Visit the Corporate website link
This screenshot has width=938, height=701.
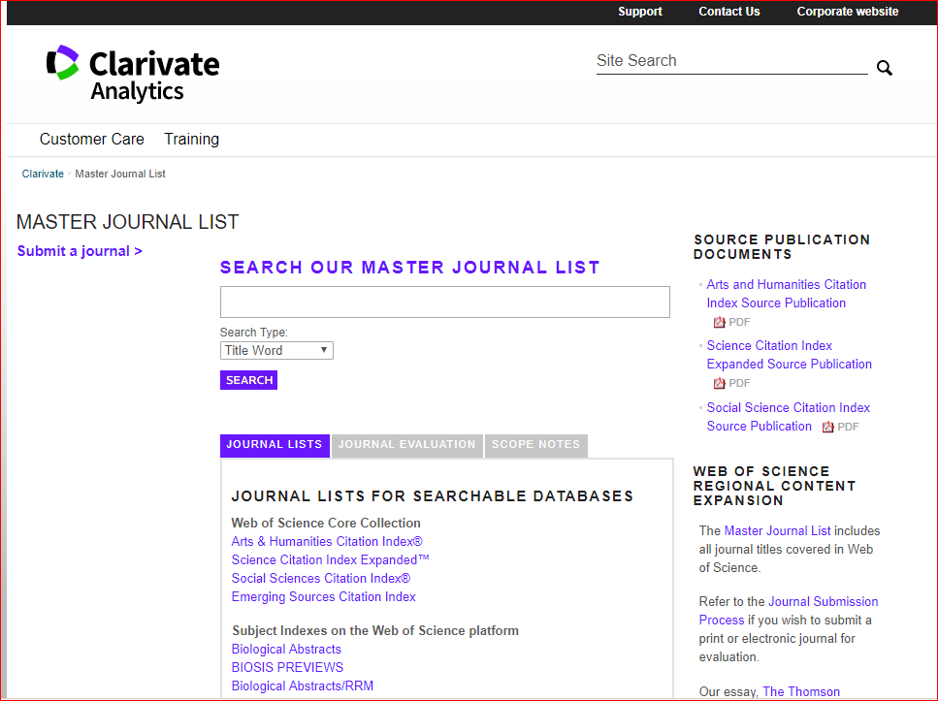848,12
